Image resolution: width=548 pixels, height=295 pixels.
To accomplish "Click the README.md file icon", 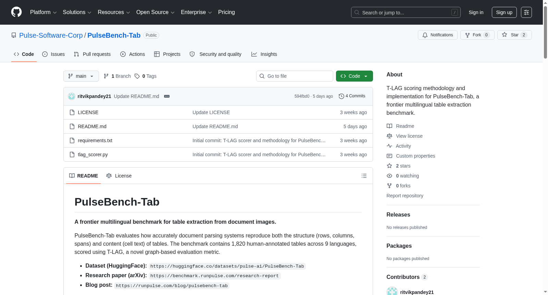I will pos(72,126).
